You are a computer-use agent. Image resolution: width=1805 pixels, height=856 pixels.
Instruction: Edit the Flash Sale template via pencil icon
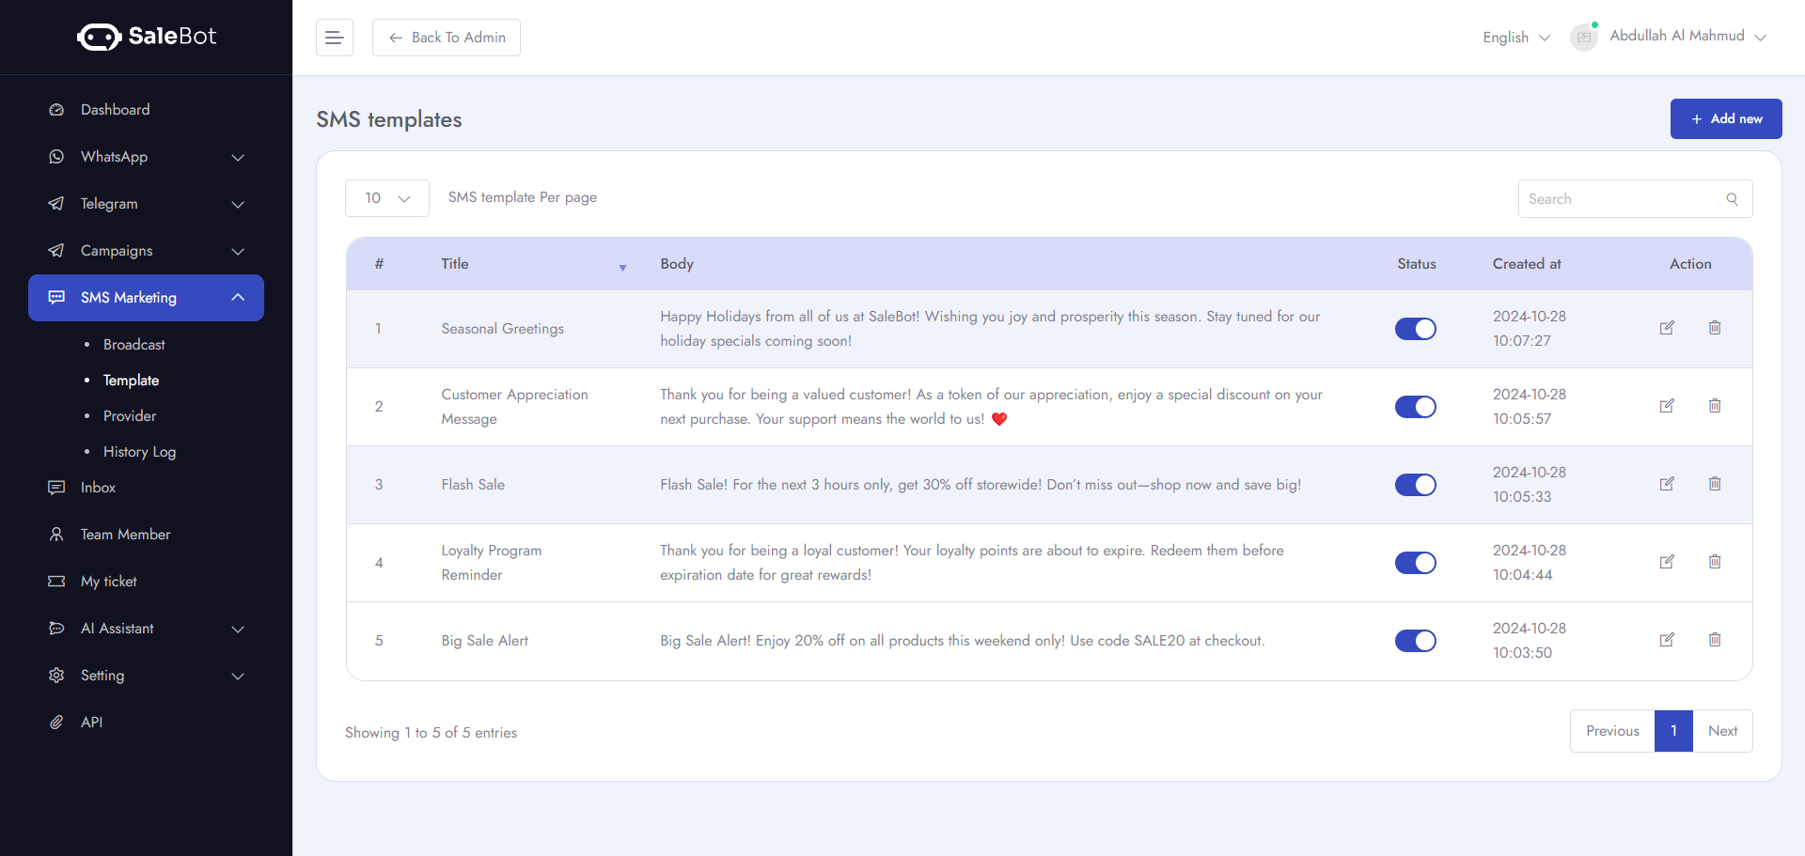click(x=1668, y=484)
